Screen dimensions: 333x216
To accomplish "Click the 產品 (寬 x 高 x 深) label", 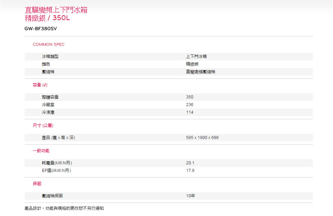I will coord(58,138).
